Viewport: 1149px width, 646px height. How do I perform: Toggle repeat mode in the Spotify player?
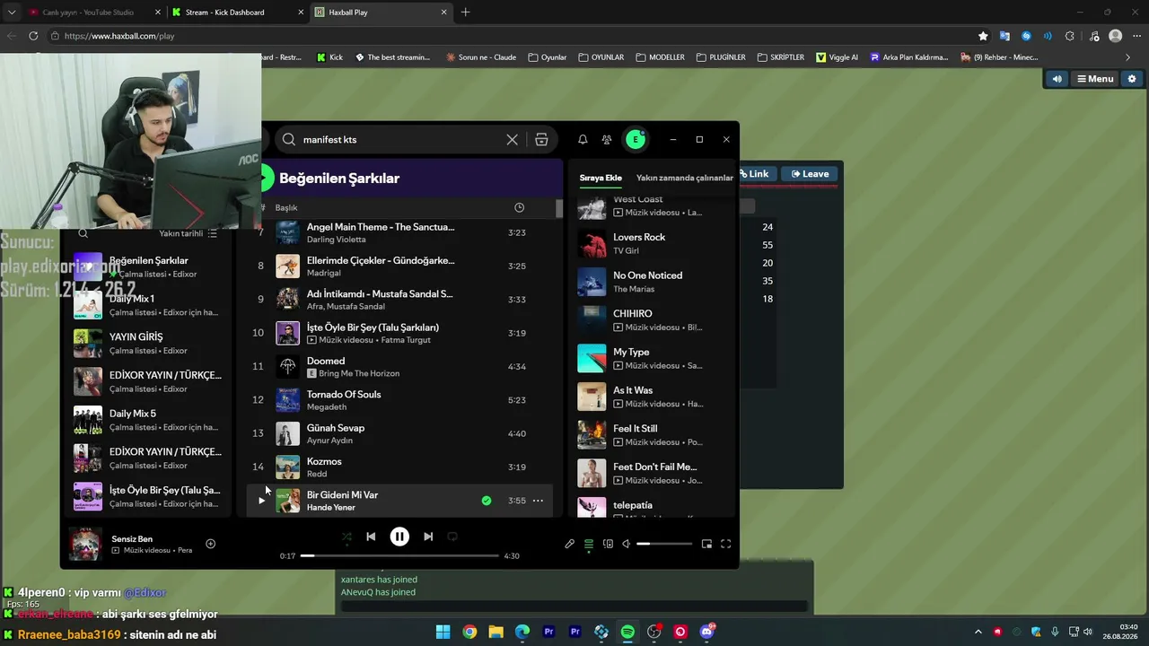(x=452, y=537)
